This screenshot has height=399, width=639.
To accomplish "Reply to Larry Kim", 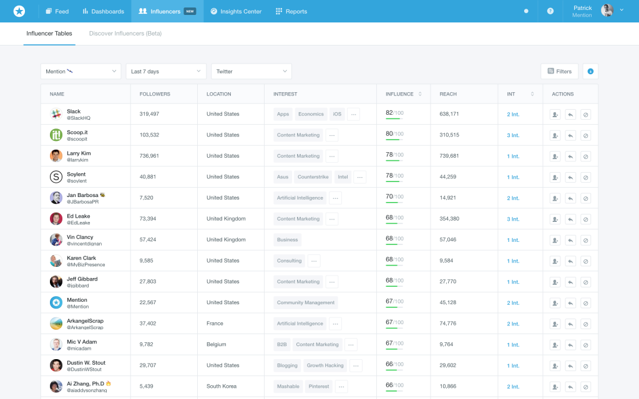I will [x=570, y=156].
